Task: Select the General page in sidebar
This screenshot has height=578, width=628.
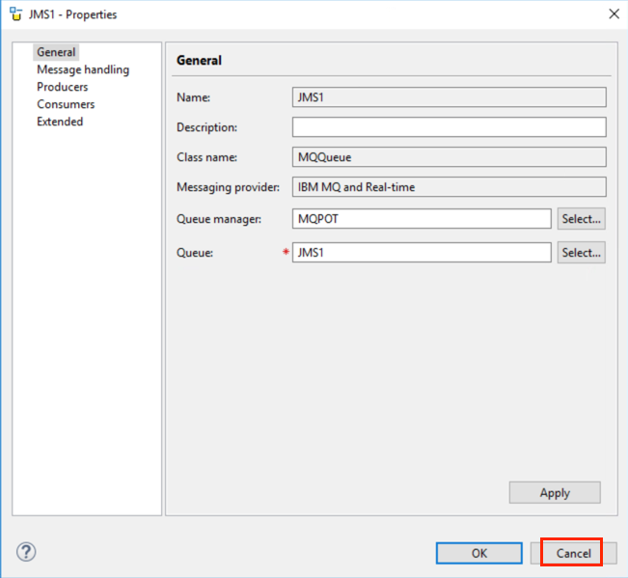Action: (x=56, y=52)
